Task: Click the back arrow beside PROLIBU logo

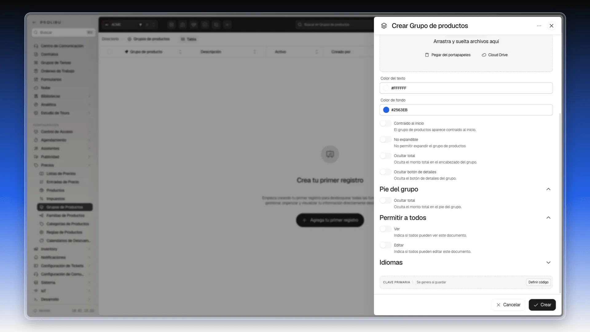Action: click(34, 22)
